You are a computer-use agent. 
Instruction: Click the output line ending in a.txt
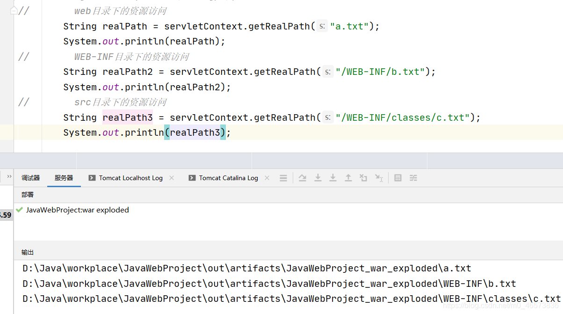pyautogui.click(x=247, y=269)
